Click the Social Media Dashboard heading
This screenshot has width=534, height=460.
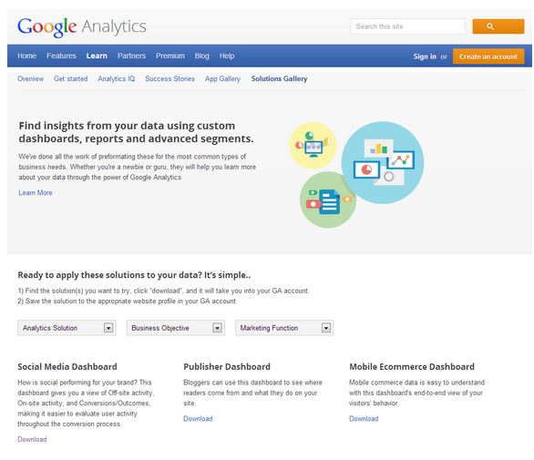tap(67, 367)
